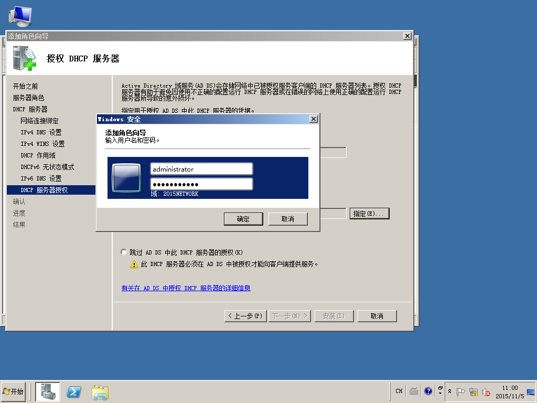This screenshot has height=403, width=537.
Task: Select IPv4 WINS 设置 step
Action: 42,144
